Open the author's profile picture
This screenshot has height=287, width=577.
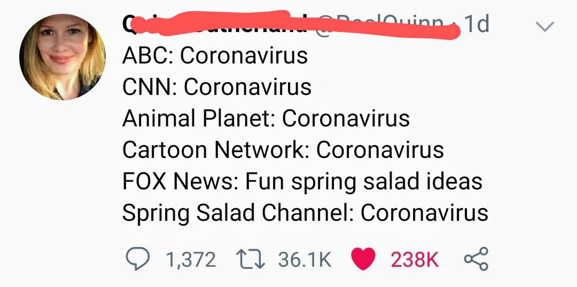pyautogui.click(x=63, y=57)
